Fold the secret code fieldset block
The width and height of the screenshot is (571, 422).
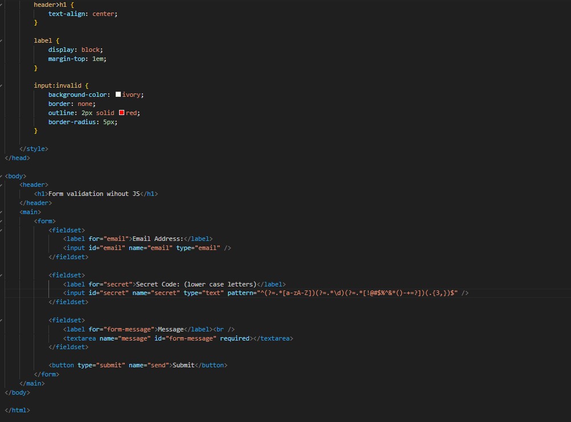coord(2,275)
